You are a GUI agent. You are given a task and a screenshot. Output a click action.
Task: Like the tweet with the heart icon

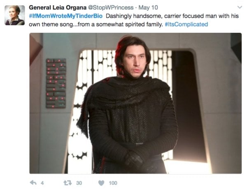(x=101, y=183)
